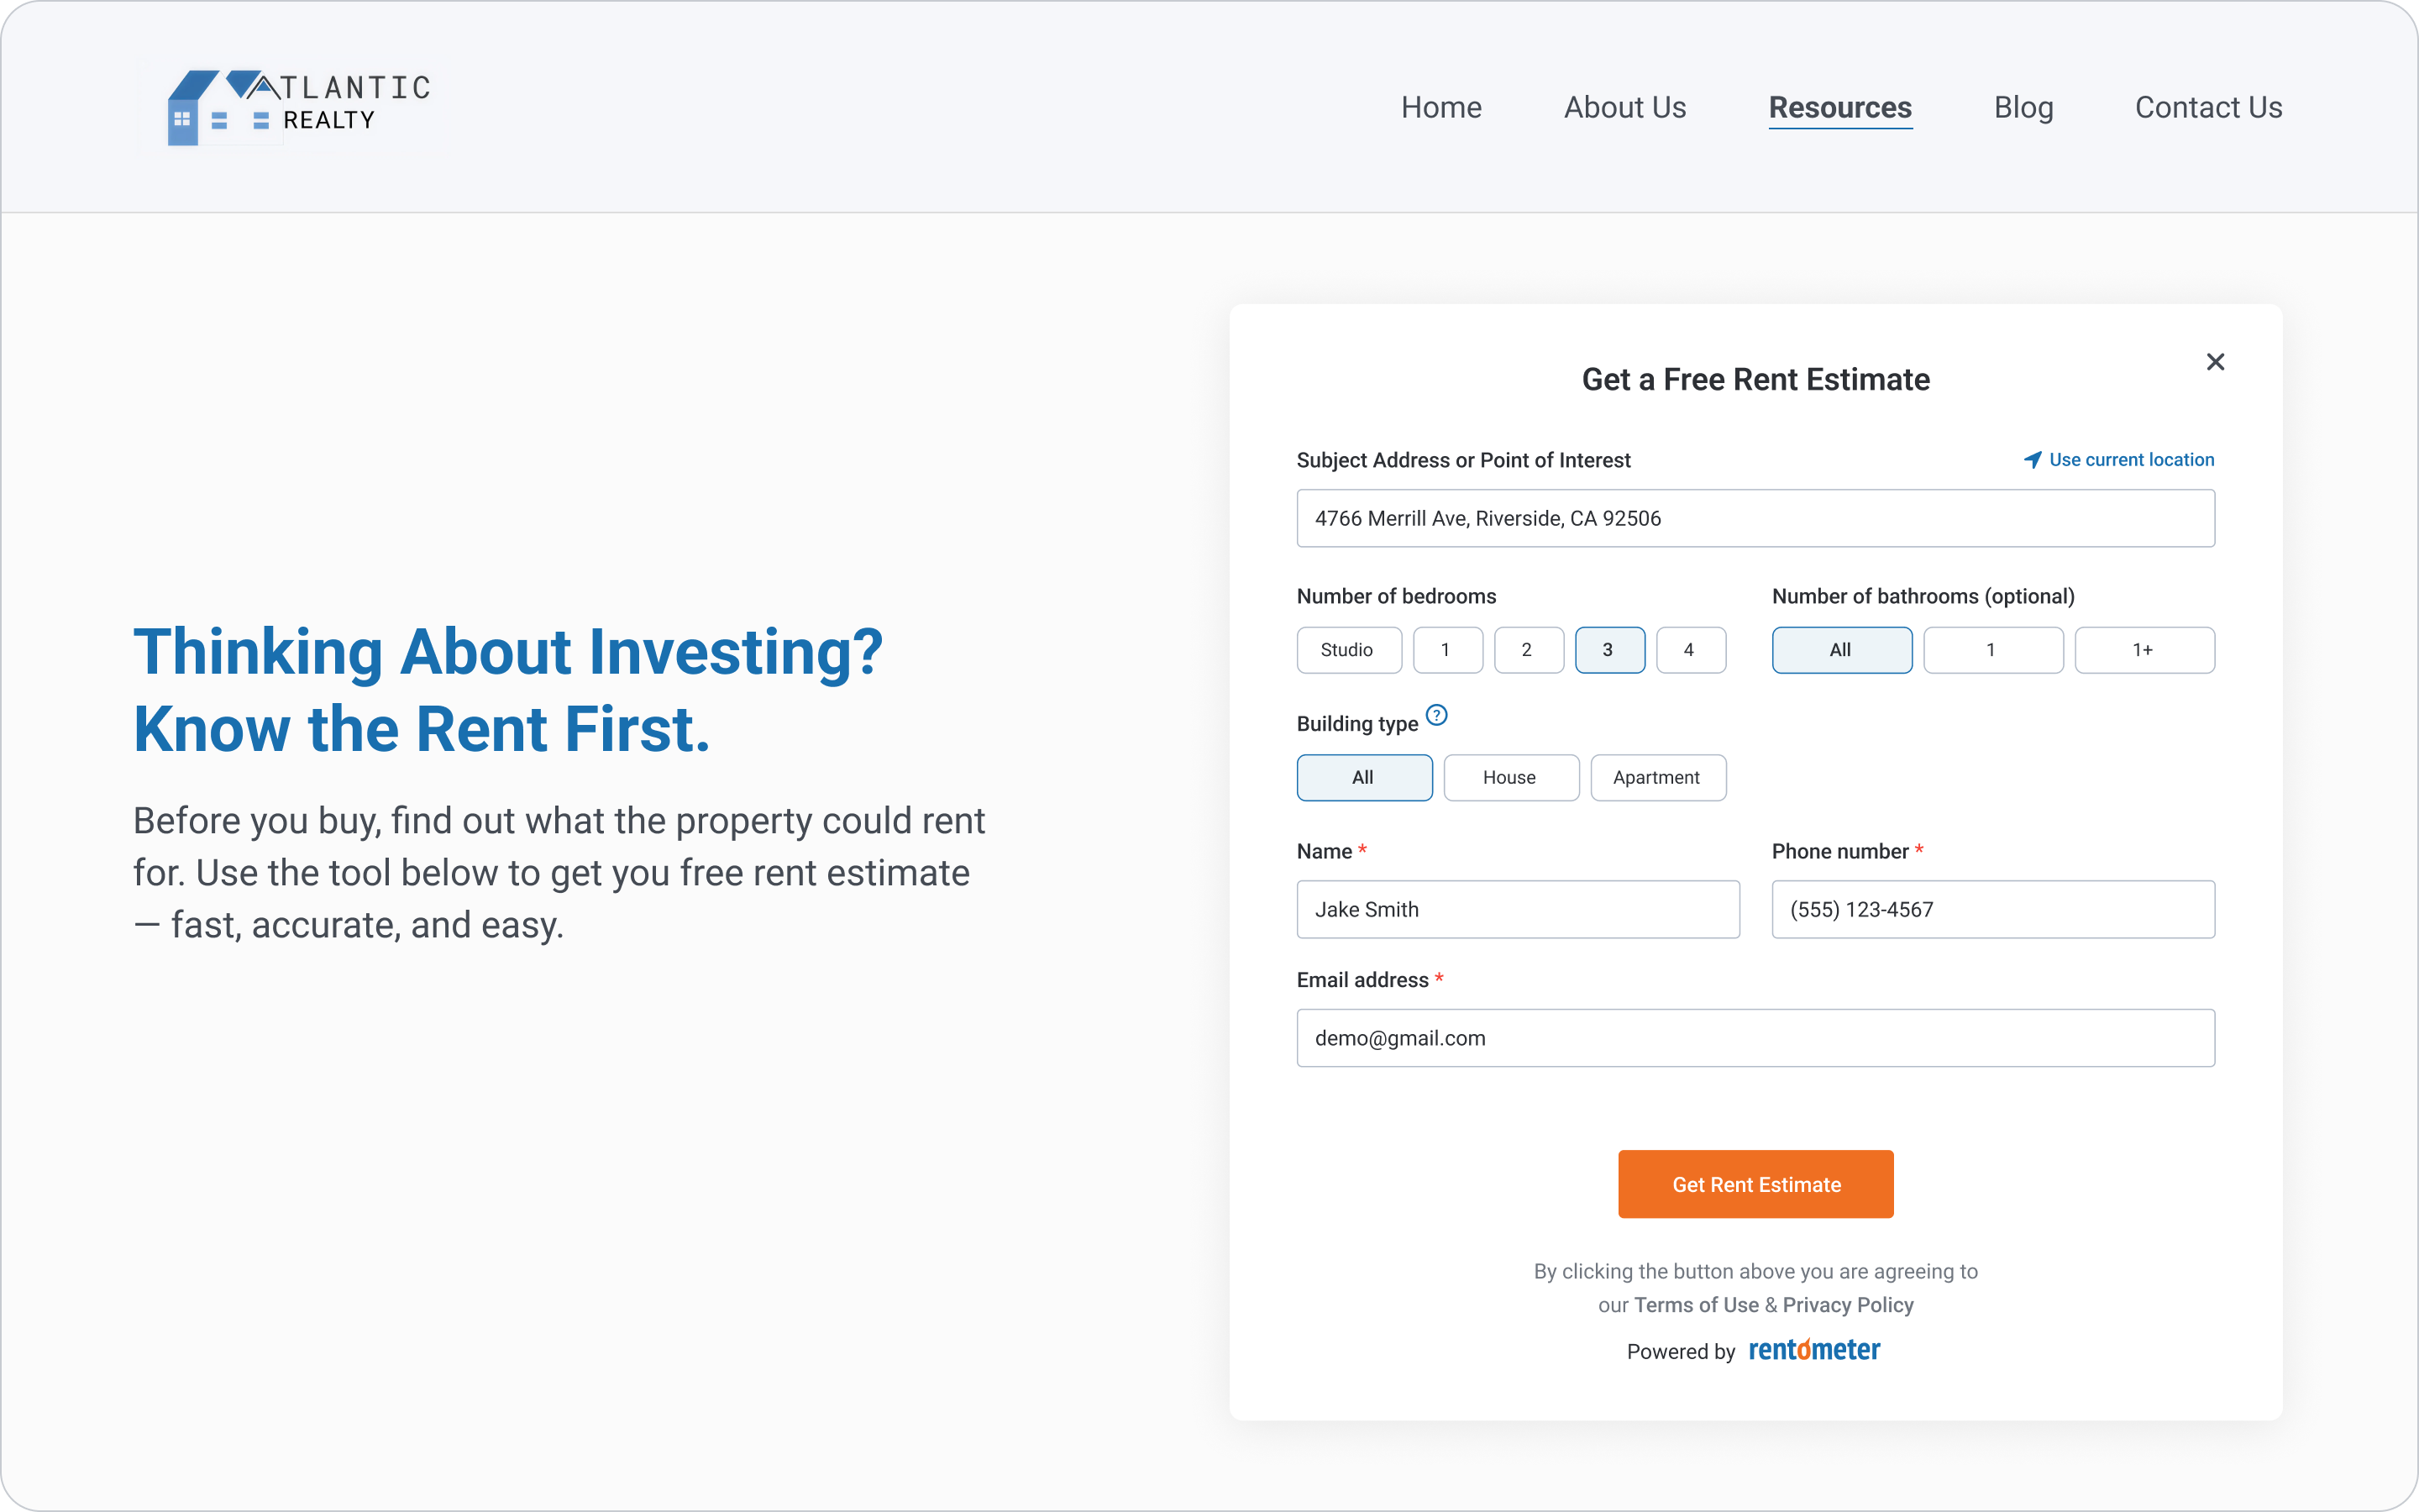Open the rentometer logo link
Viewport: 2419px width, 1512px height.
(x=1814, y=1350)
